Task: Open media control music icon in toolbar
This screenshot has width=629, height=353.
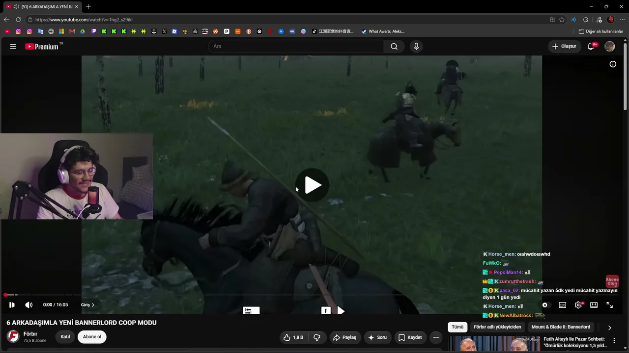Action: (599, 20)
